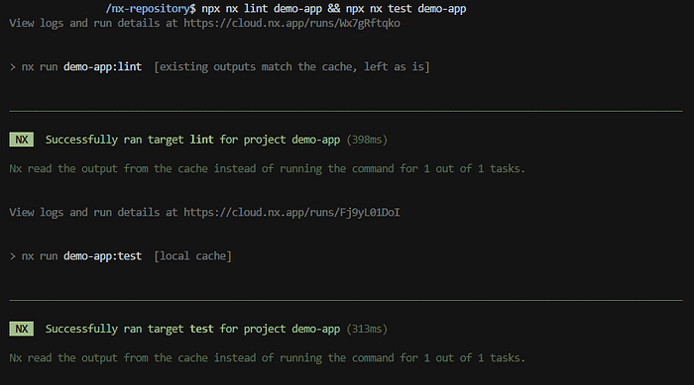The width and height of the screenshot is (694, 385).
Task: Click the last 'Nx read the output from the cache' line
Action: point(268,358)
